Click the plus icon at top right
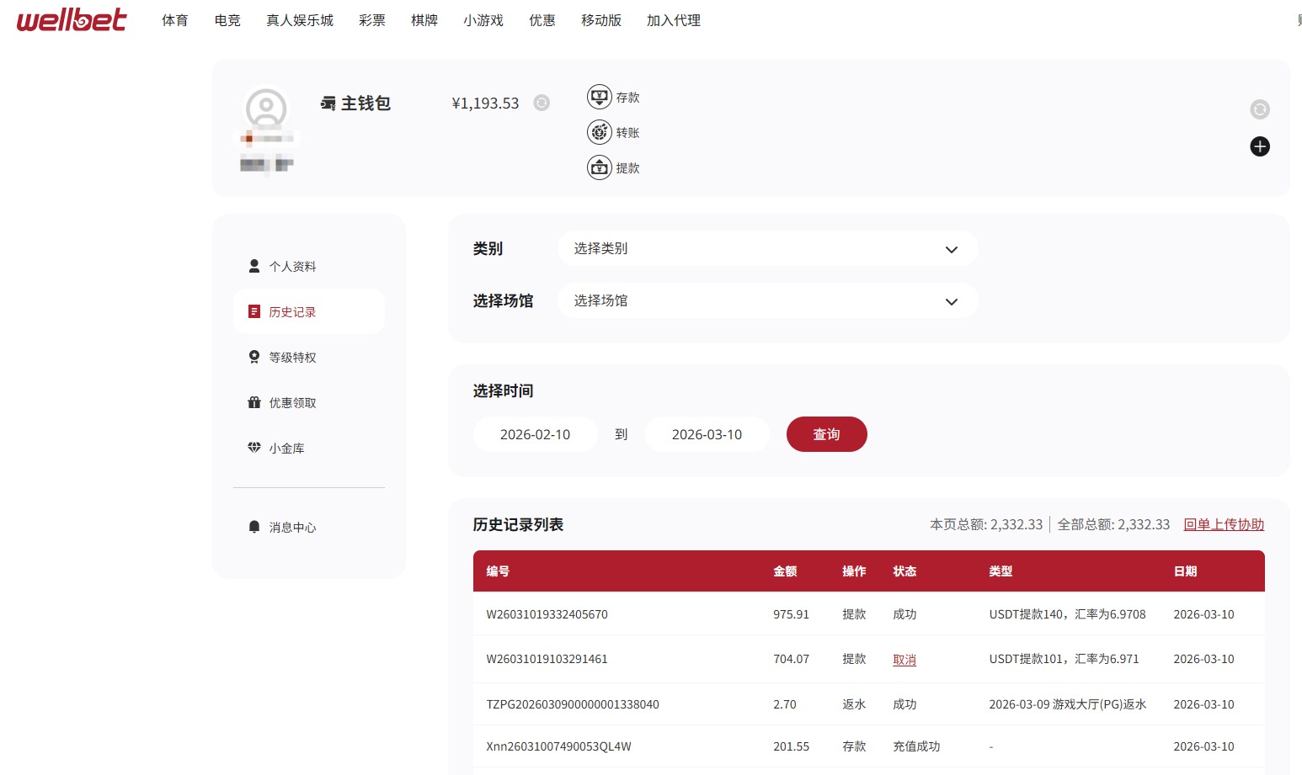Image resolution: width=1302 pixels, height=775 pixels. pos(1260,146)
